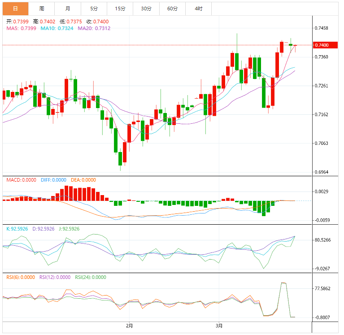Click the RSI(24) indicator label
Screen dimensions: 344x335
(91, 277)
